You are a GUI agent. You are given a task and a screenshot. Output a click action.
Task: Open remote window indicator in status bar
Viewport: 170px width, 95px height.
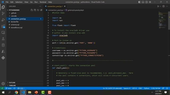click(2, 88)
